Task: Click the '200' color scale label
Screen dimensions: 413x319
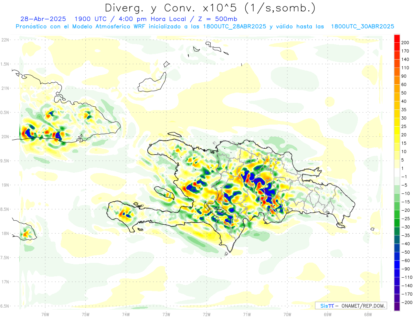Action: pos(405,42)
